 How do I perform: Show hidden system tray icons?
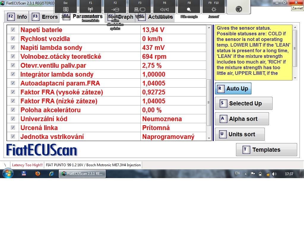pyautogui.click(x=246, y=174)
